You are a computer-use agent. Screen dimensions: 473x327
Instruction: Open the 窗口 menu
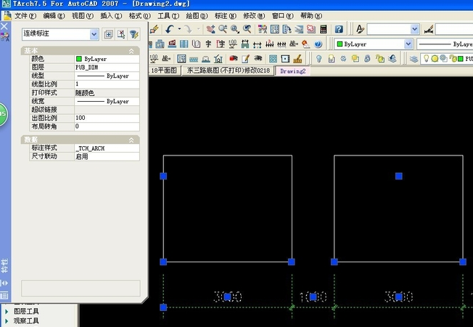pyautogui.click(x=283, y=16)
